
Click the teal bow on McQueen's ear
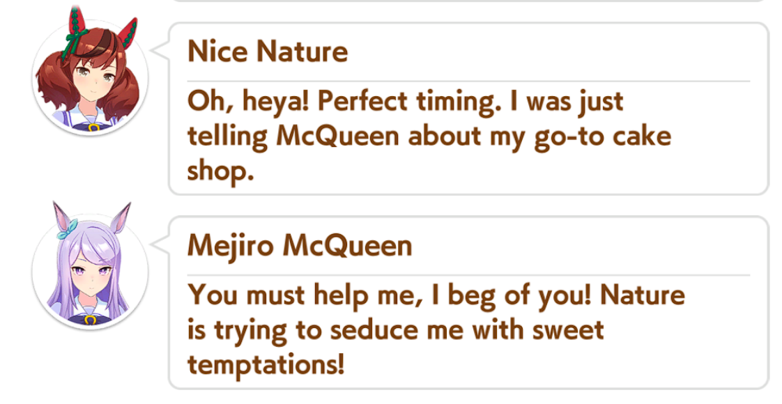67,228
